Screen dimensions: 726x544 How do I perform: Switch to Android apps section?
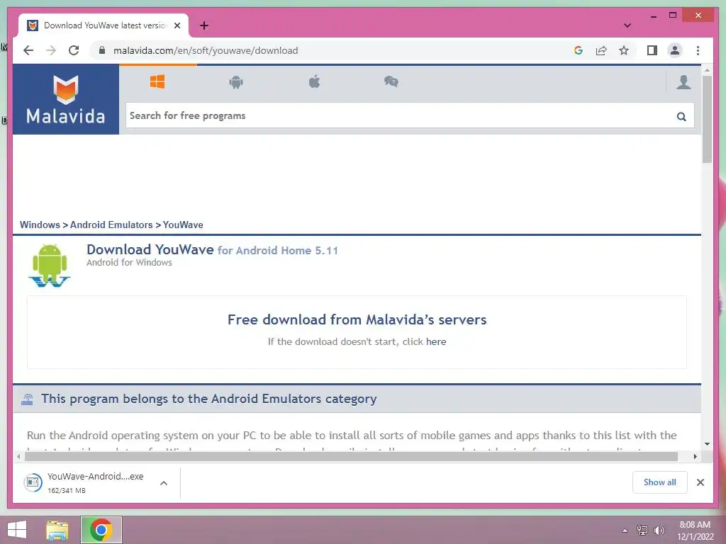[236, 82]
